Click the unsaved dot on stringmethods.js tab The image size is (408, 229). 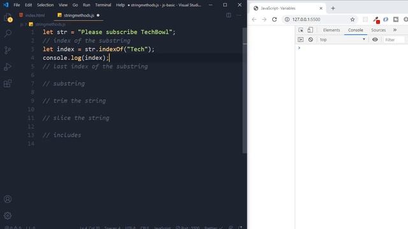(x=98, y=15)
